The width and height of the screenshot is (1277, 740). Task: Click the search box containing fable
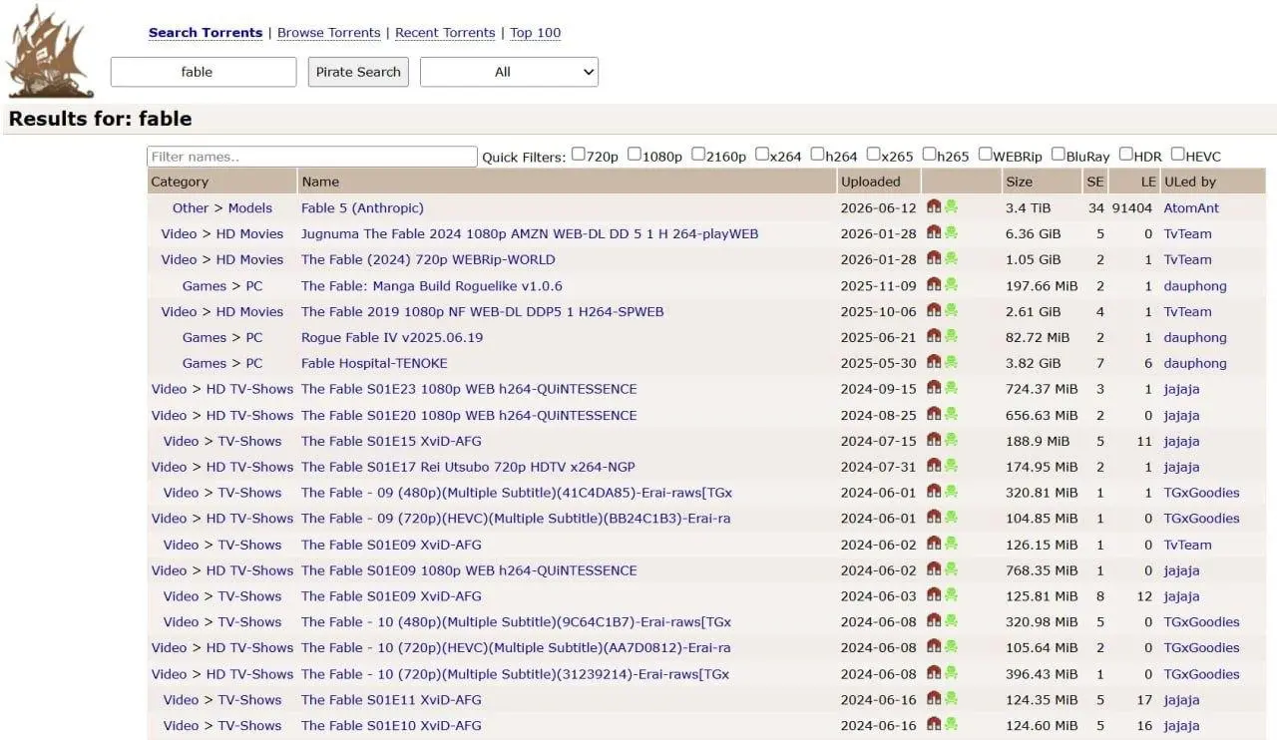(204, 72)
